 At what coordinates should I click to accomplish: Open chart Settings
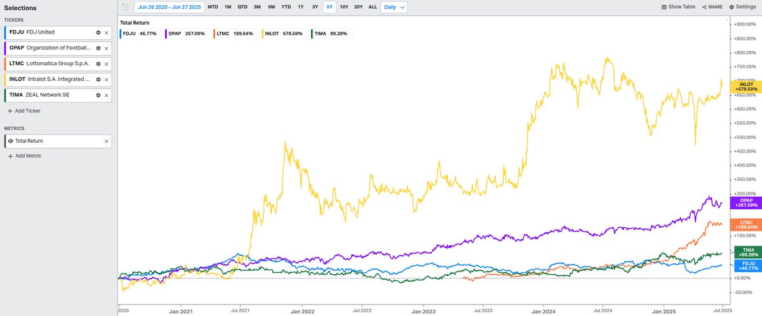click(742, 7)
